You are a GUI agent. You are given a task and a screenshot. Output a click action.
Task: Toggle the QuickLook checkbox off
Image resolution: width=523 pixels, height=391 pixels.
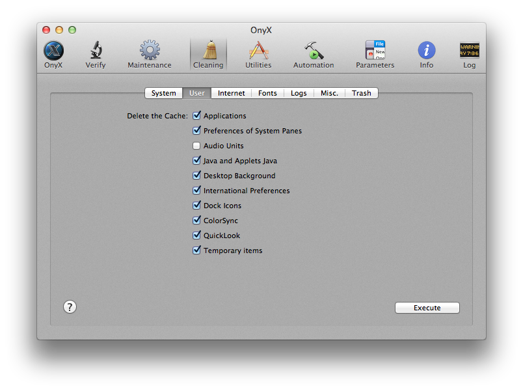pos(197,236)
